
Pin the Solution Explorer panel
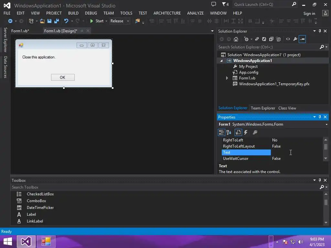point(320,31)
